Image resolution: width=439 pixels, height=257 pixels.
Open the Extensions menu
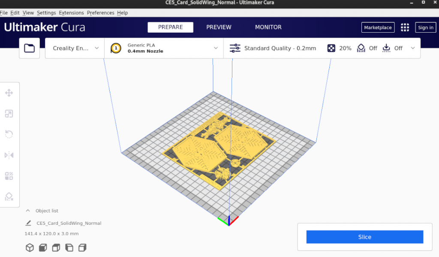click(x=71, y=12)
